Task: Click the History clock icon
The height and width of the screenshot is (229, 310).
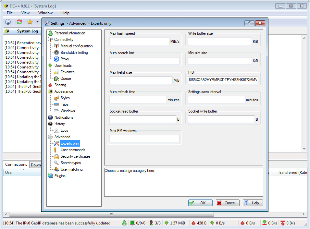Action: pos(50,124)
